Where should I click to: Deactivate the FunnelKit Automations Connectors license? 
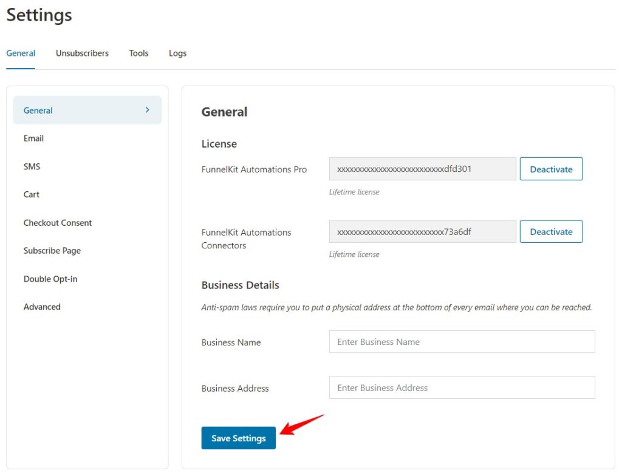[x=551, y=232]
